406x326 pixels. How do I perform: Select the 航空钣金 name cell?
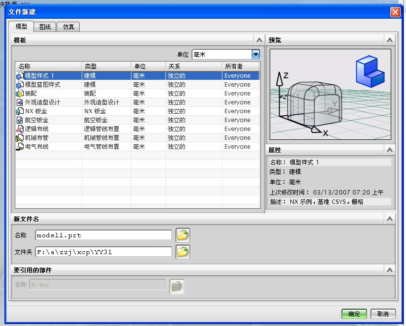pyautogui.click(x=36, y=120)
